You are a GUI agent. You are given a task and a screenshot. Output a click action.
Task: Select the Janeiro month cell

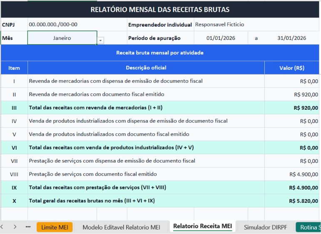click(62, 38)
